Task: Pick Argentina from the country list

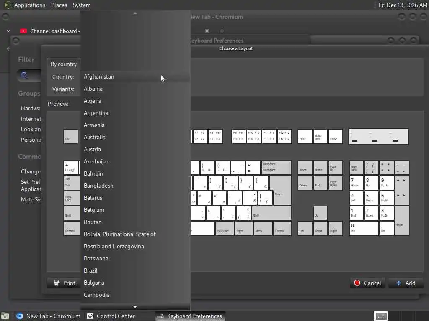Action: click(x=135, y=113)
